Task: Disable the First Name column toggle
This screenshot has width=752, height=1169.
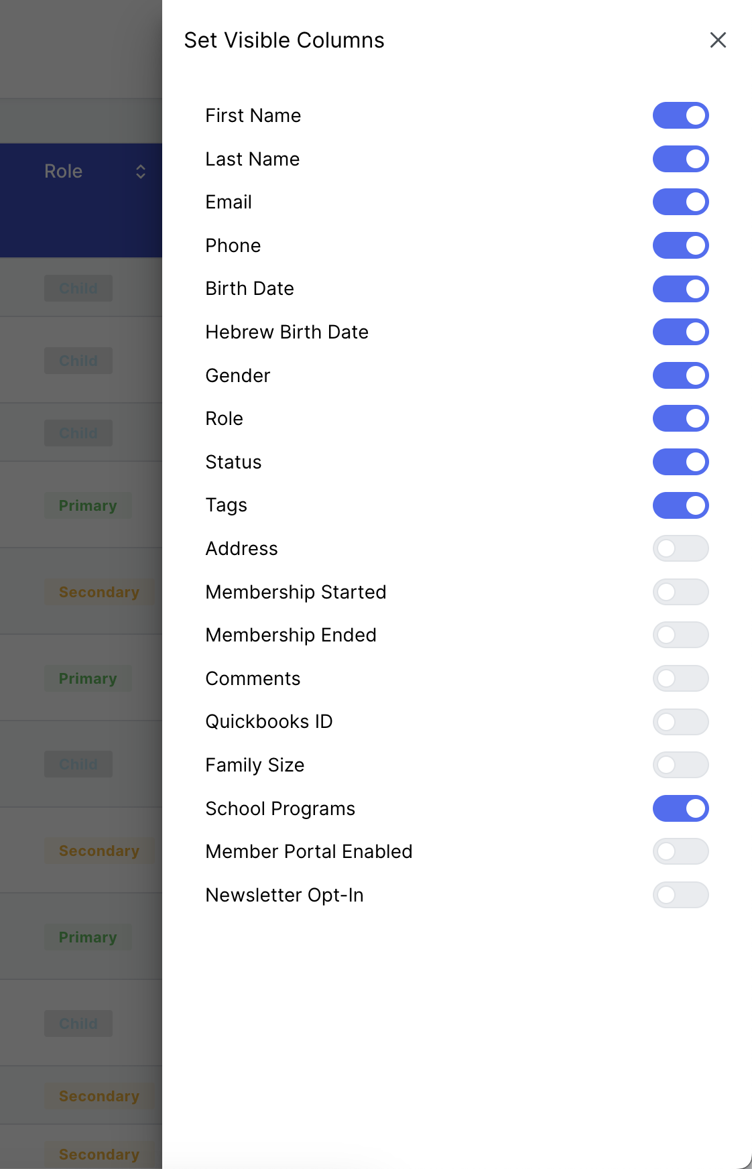Action: (x=680, y=115)
